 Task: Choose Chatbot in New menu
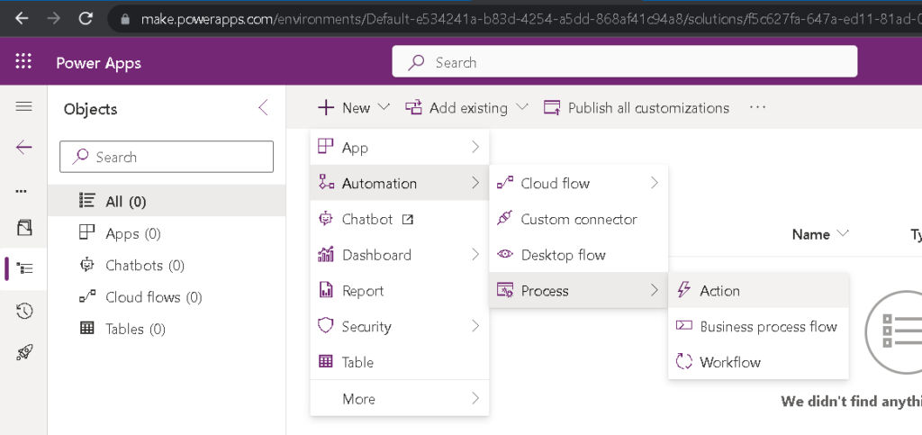pos(400,219)
